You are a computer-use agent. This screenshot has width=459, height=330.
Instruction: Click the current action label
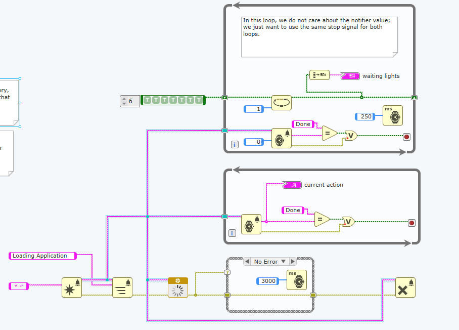(324, 185)
